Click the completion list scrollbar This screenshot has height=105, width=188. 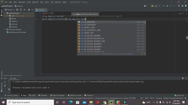click(x=145, y=23)
